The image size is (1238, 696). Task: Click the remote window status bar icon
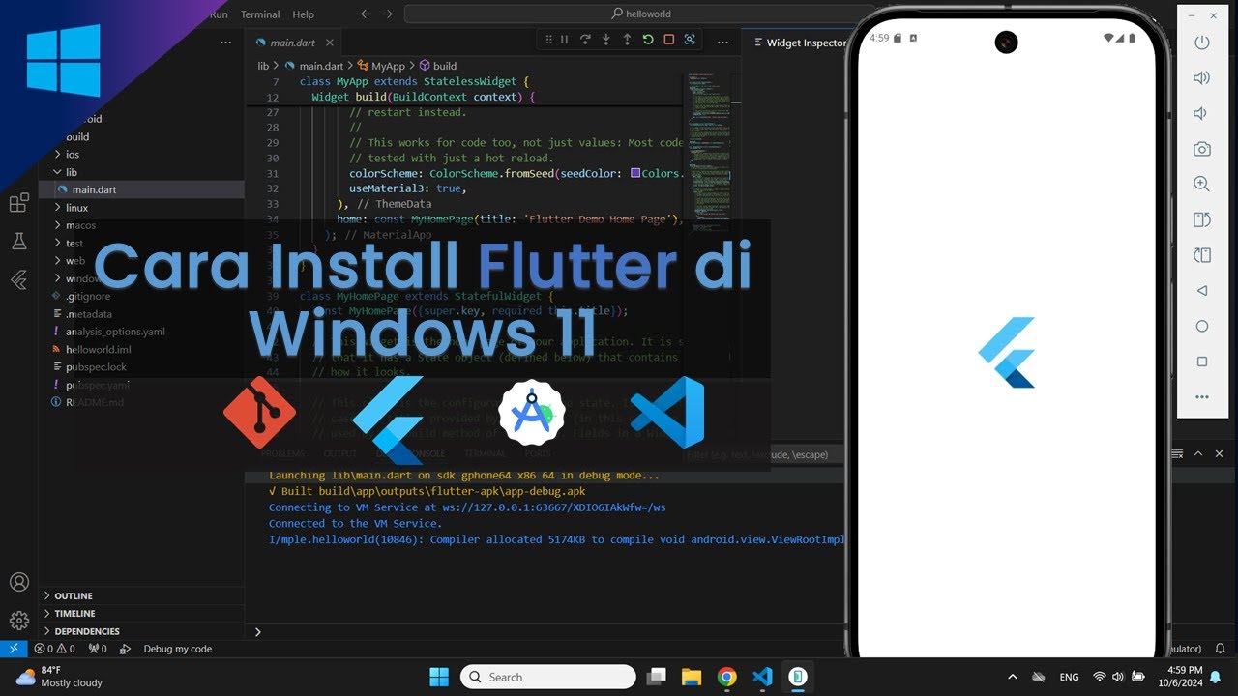coord(14,649)
